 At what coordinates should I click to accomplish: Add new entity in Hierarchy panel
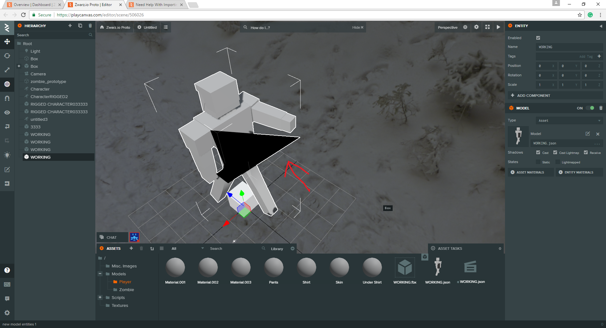pyautogui.click(x=70, y=26)
